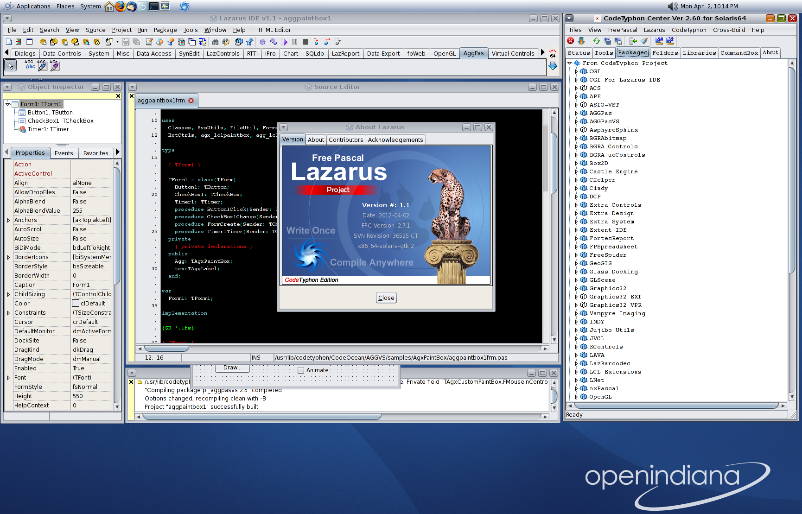Open the dropdown arrow next to the open-file toolbar icon
This screenshot has height=514, width=802.
click(117, 42)
